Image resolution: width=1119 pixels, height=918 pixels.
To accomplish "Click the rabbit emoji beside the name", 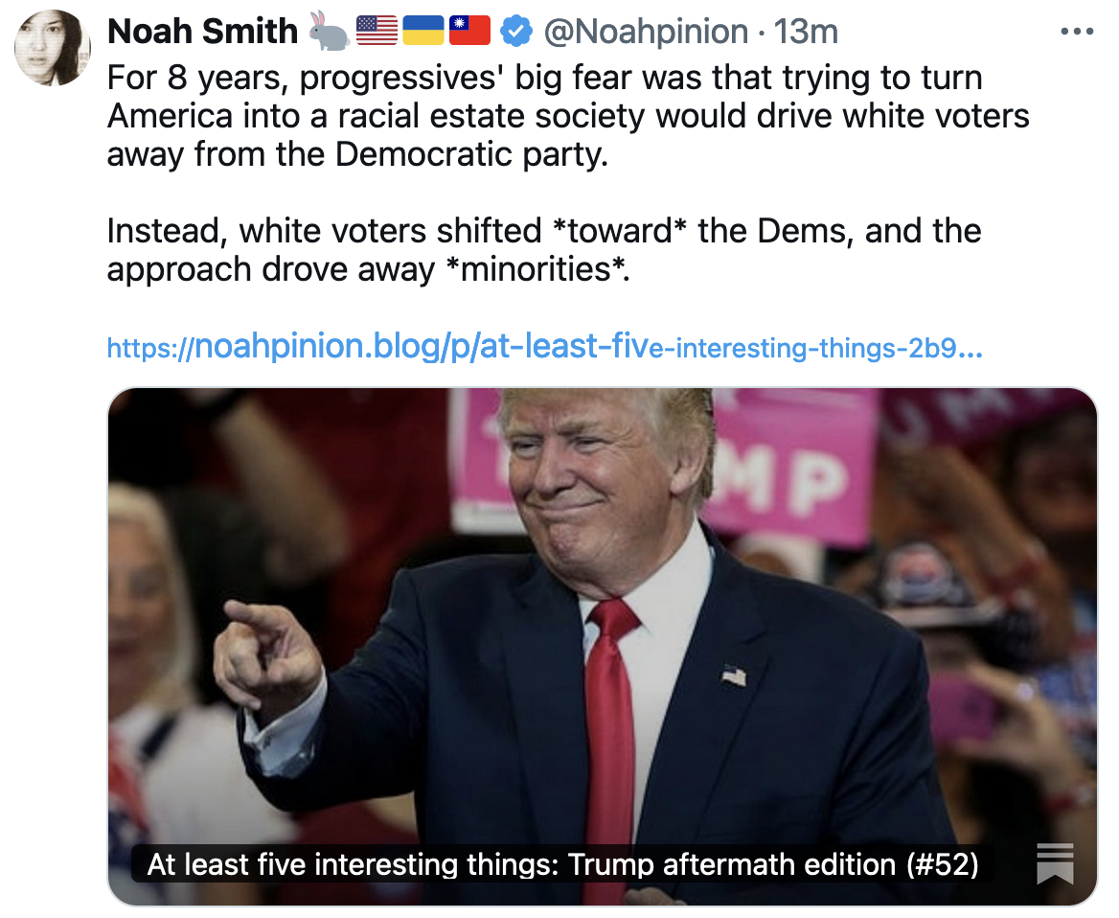I will 330,32.
